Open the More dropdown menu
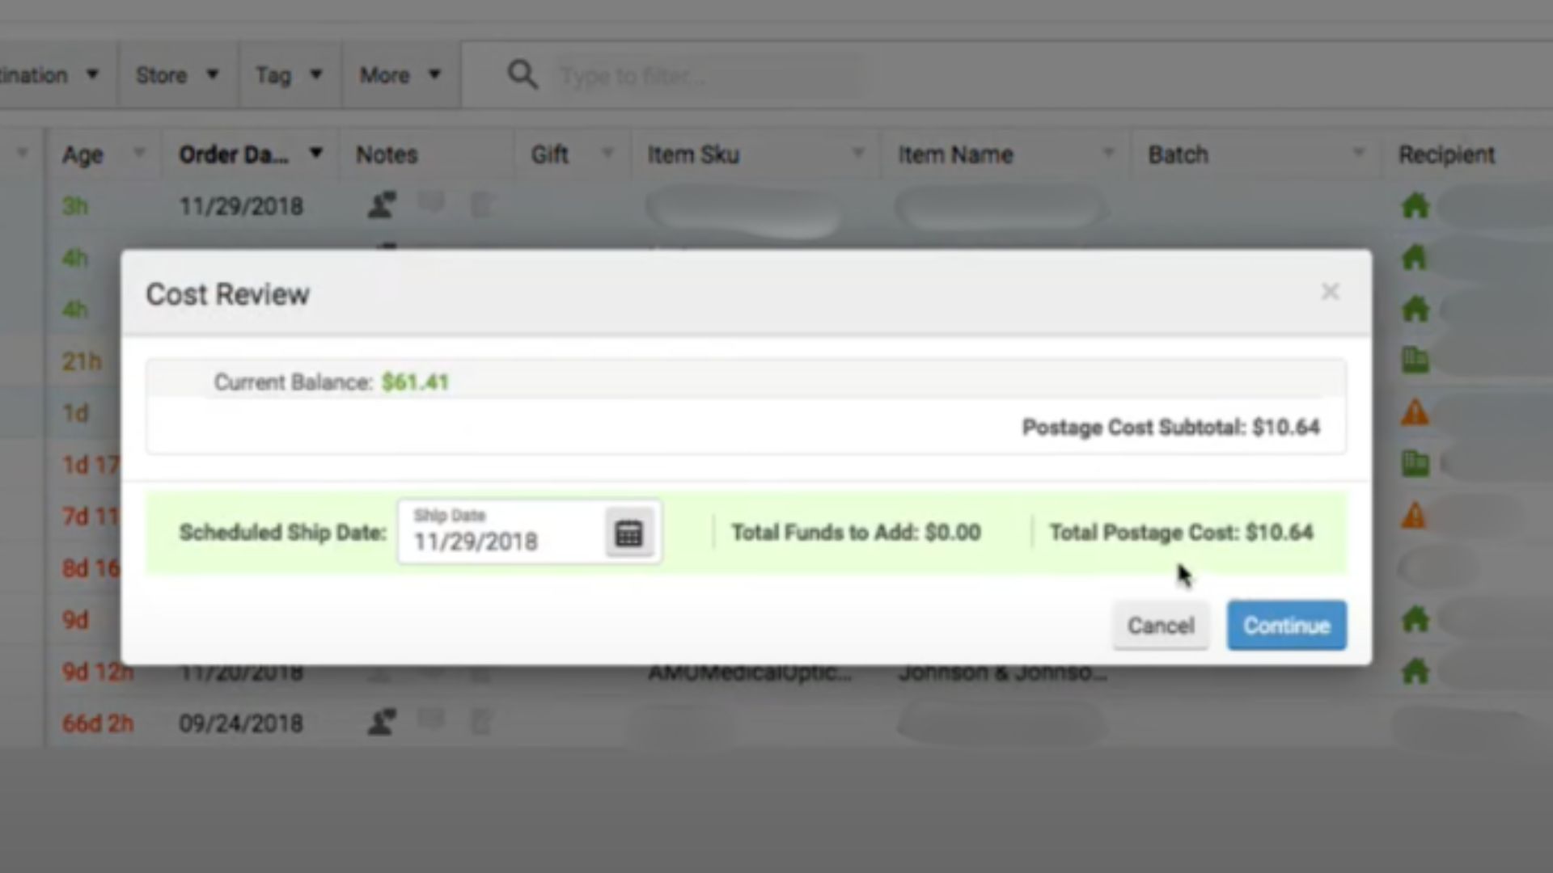The image size is (1553, 873). (x=398, y=74)
